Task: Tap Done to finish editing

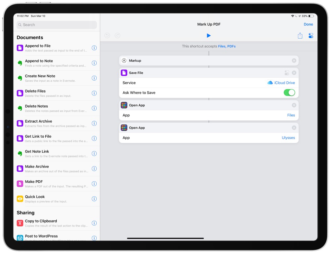Action: point(308,24)
